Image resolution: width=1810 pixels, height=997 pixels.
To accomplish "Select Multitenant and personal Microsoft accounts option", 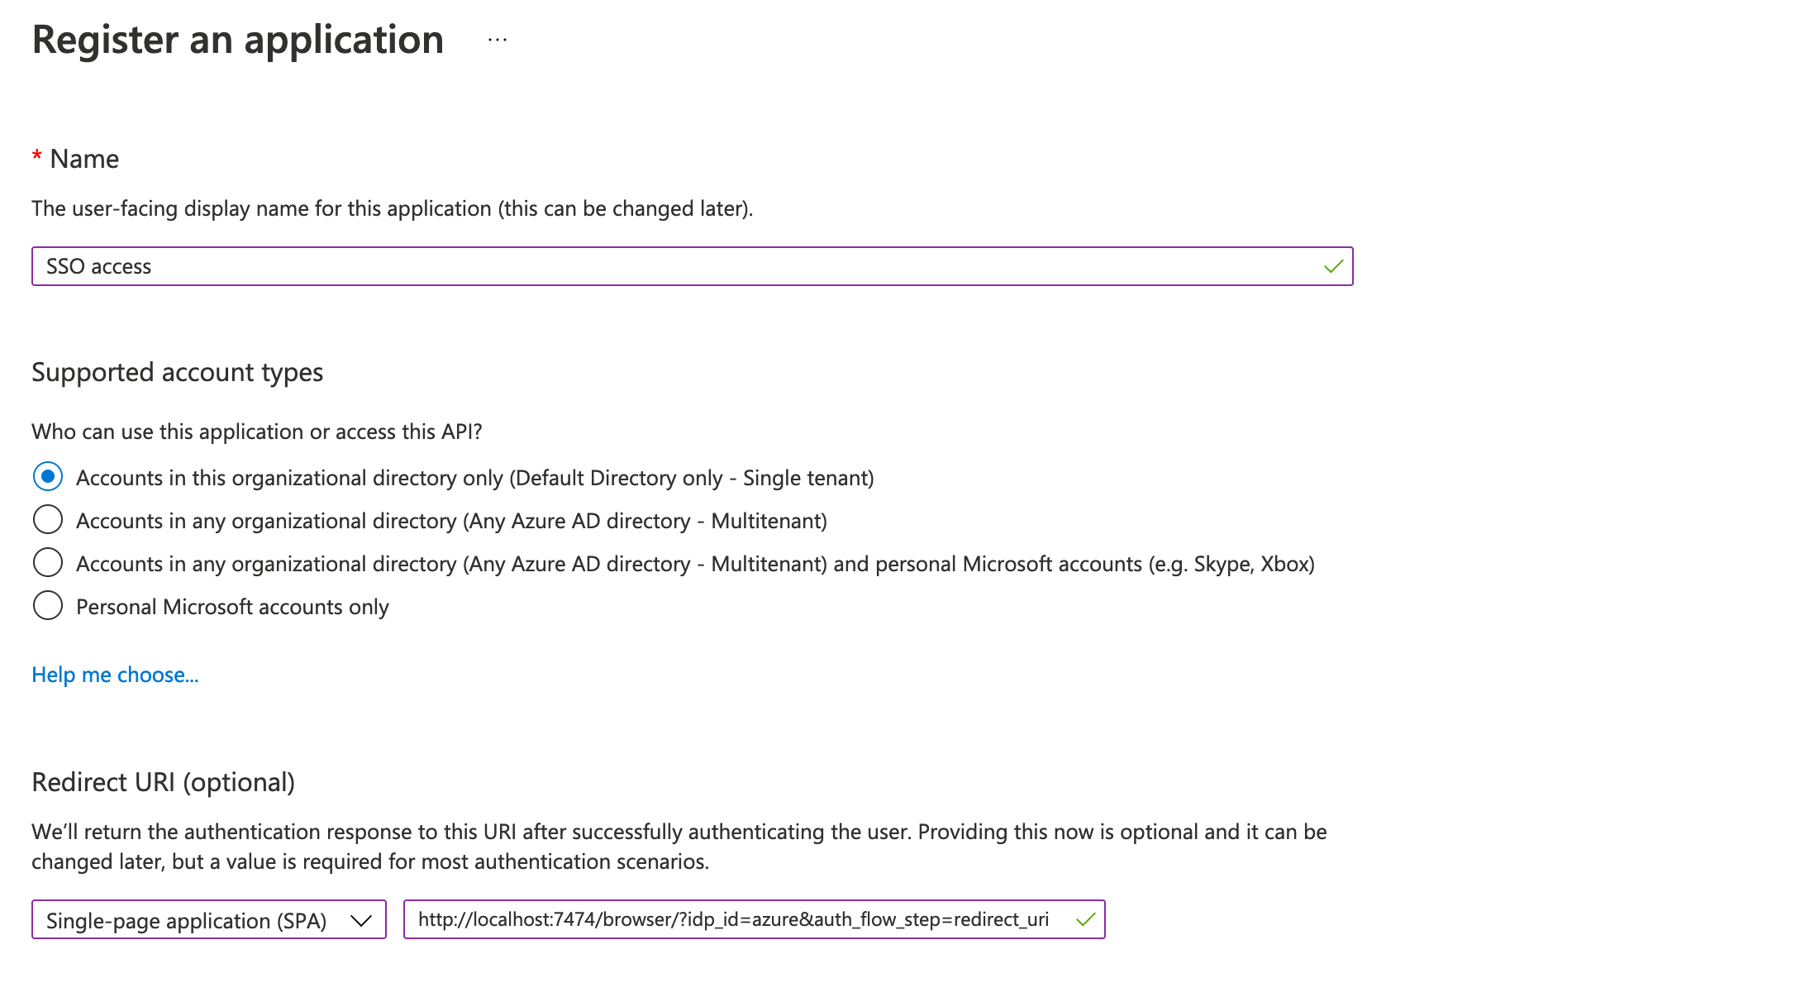I will click(48, 563).
